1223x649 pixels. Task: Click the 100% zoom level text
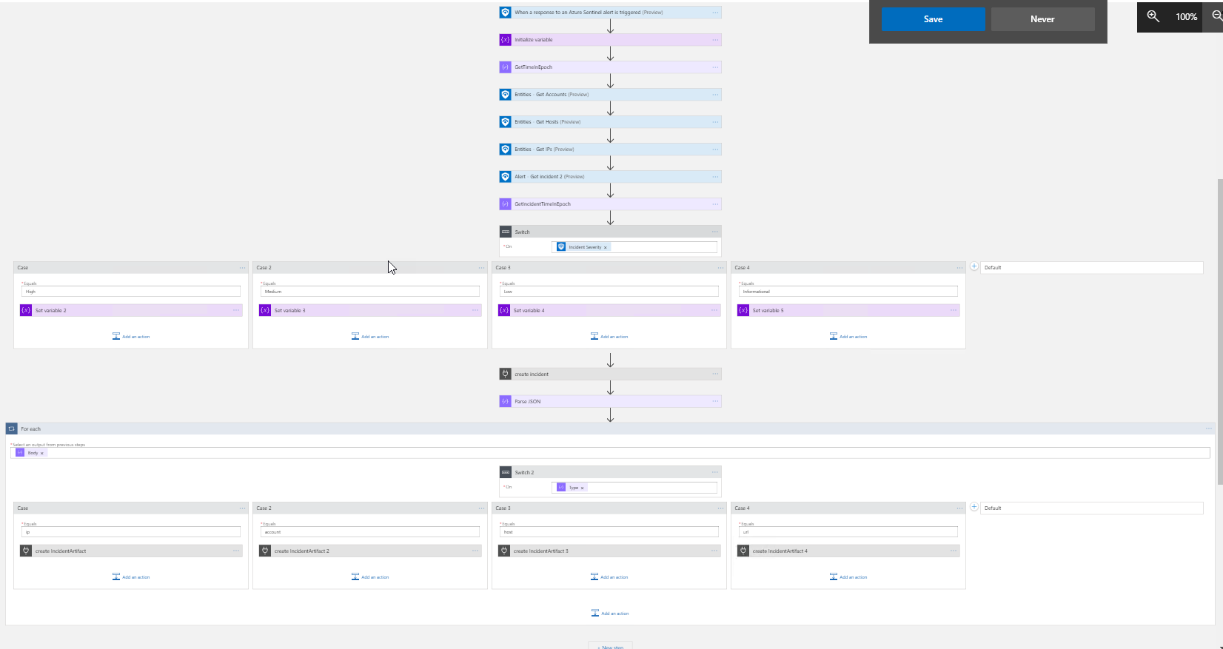(x=1186, y=16)
